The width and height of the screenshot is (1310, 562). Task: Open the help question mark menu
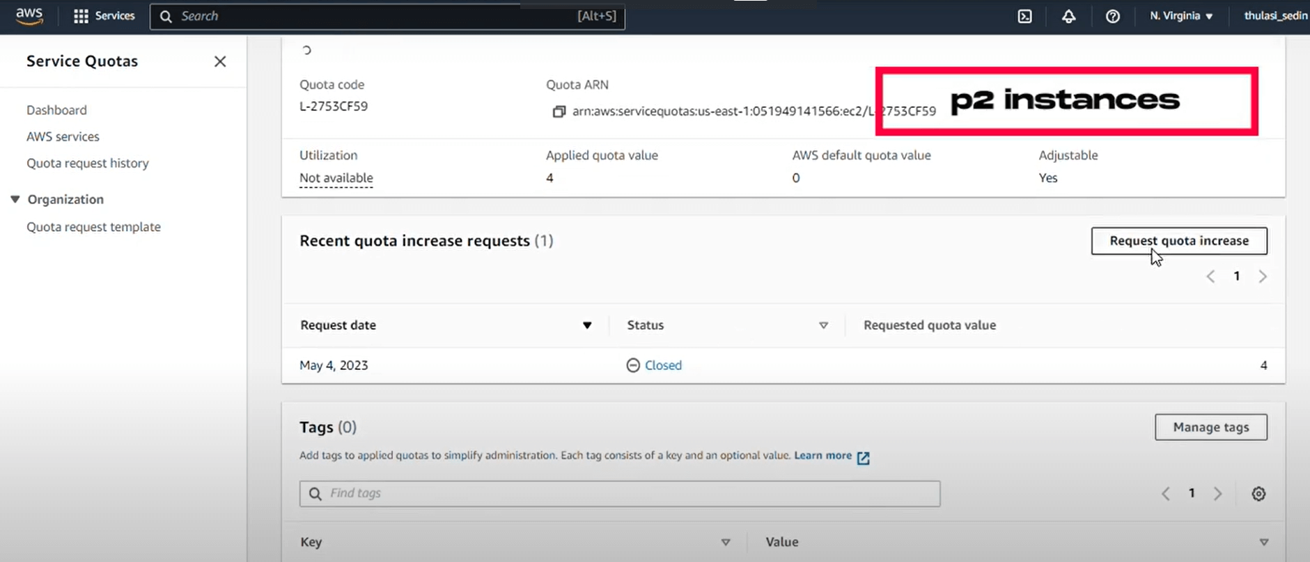1112,16
